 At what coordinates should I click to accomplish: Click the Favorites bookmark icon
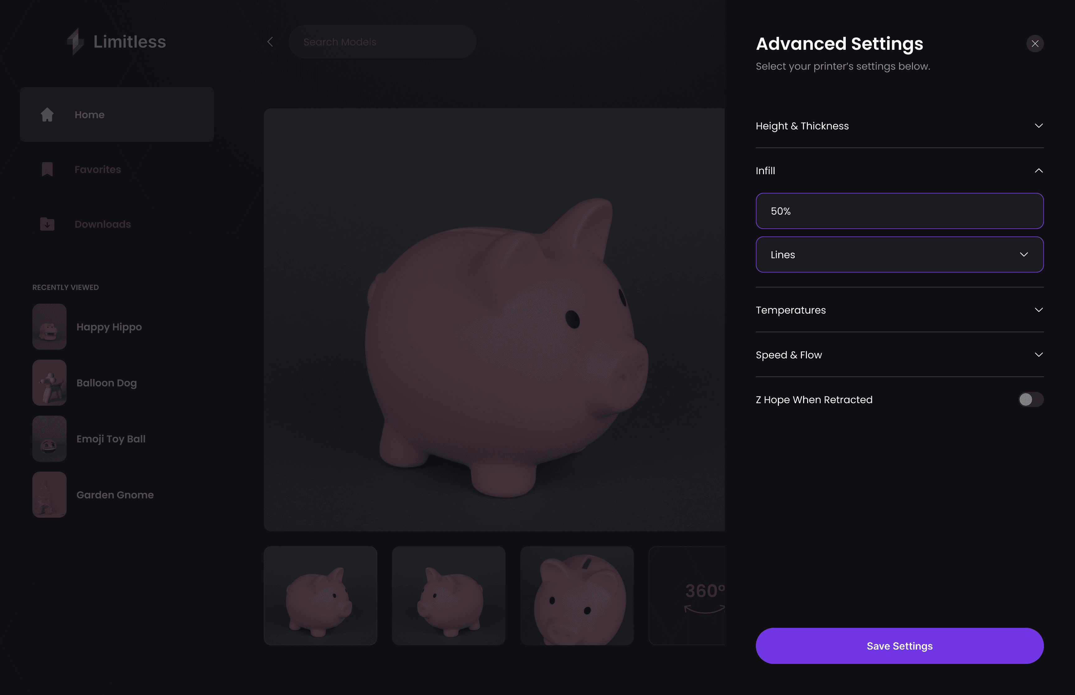pos(47,170)
